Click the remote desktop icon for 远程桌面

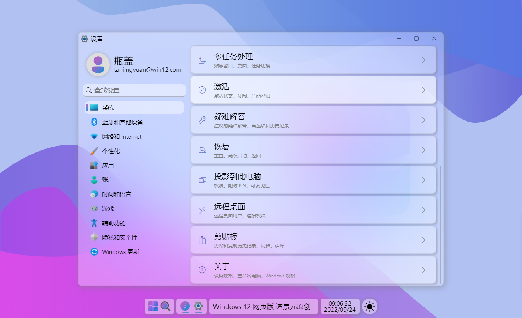pyautogui.click(x=202, y=210)
